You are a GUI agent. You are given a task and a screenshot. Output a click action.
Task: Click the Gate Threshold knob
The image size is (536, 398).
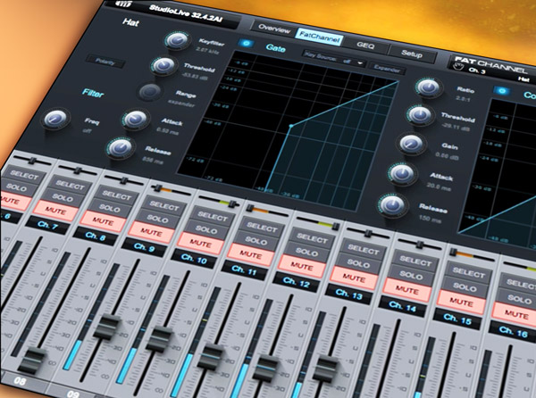coord(163,65)
